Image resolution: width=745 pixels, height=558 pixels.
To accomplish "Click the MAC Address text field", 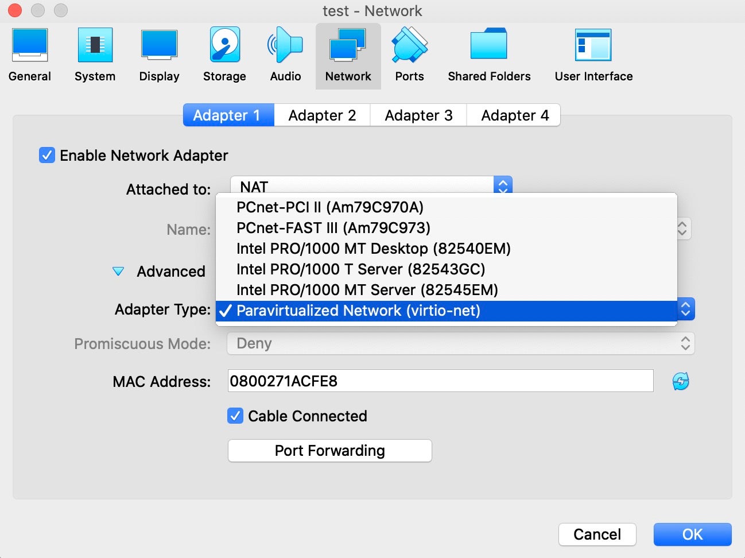I will tap(440, 381).
